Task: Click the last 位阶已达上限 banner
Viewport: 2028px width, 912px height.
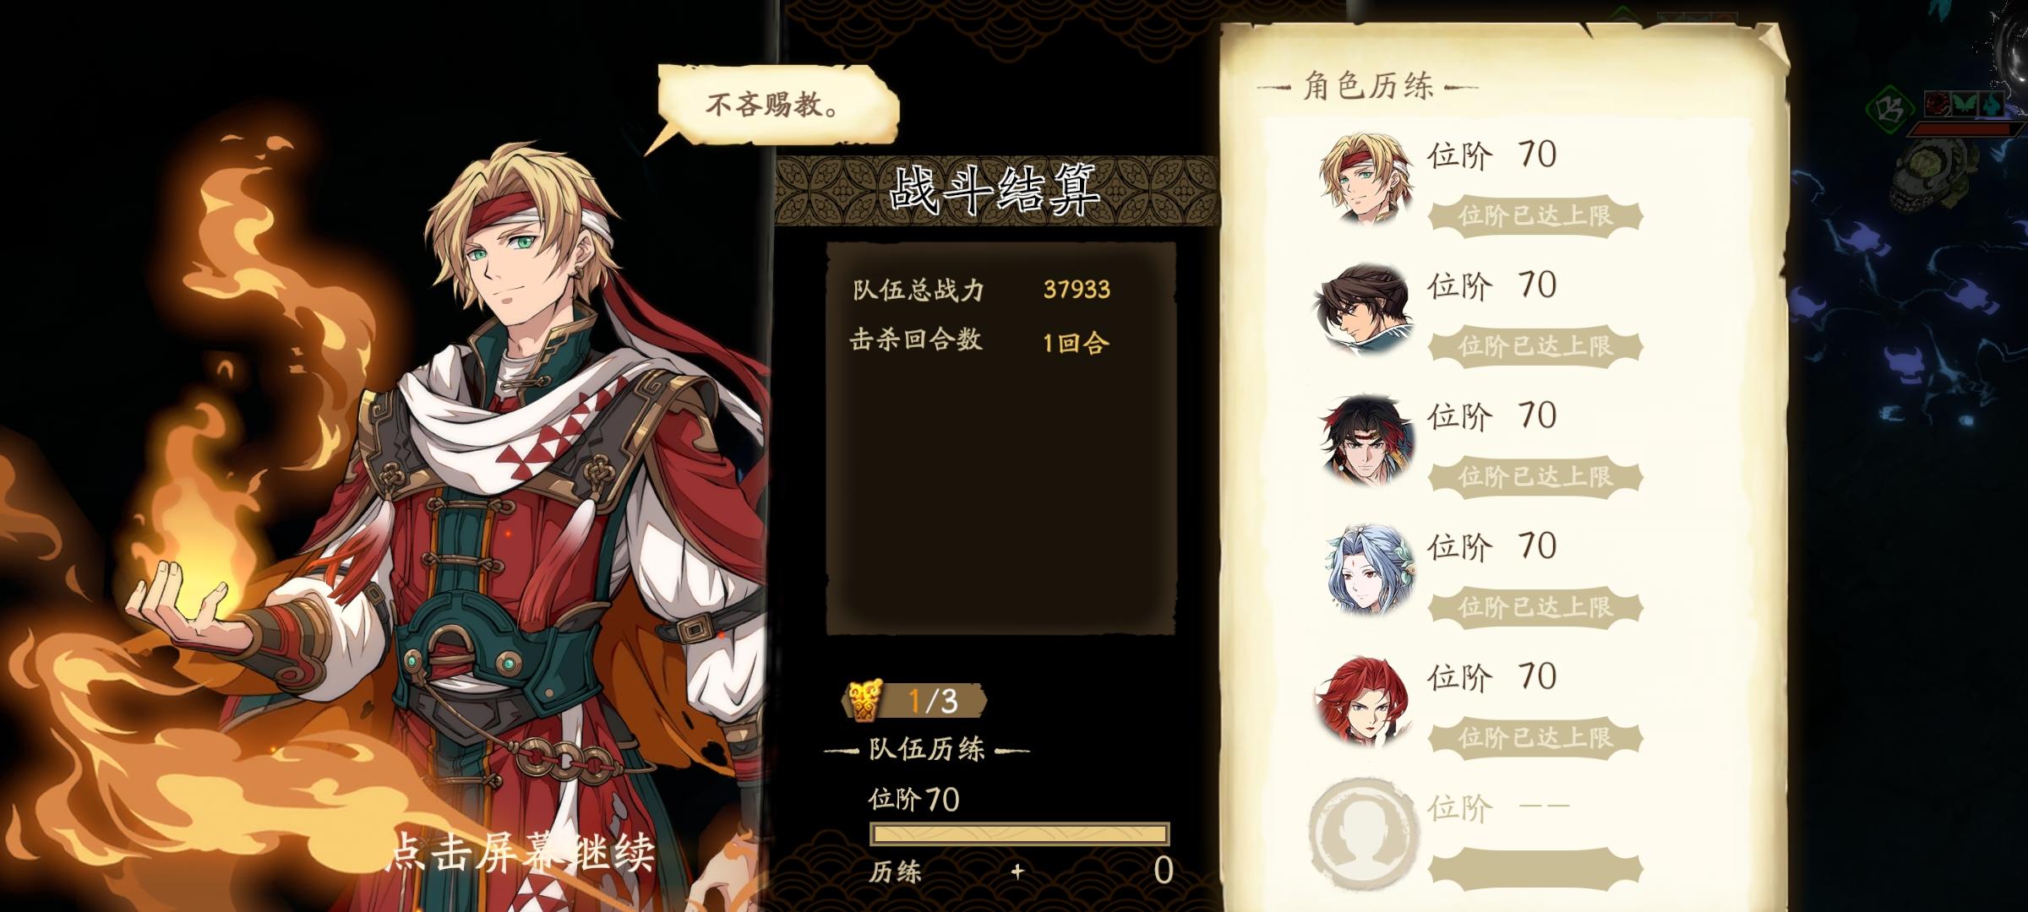Action: click(1535, 737)
